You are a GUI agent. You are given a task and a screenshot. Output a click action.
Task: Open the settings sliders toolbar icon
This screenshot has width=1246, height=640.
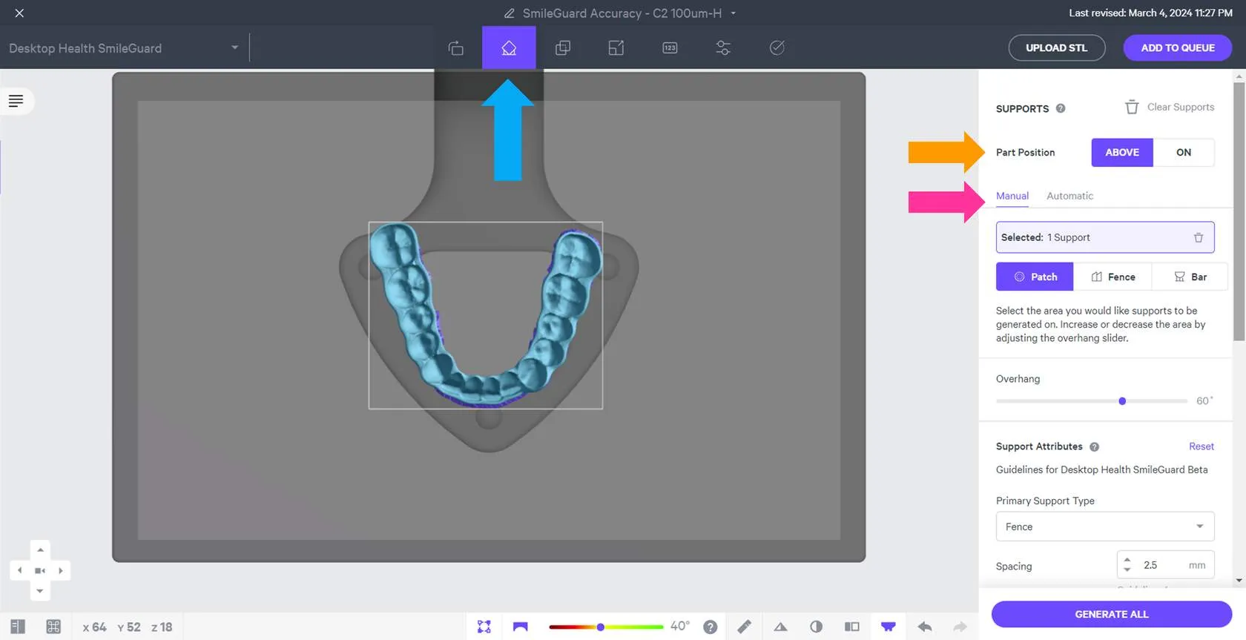(723, 48)
